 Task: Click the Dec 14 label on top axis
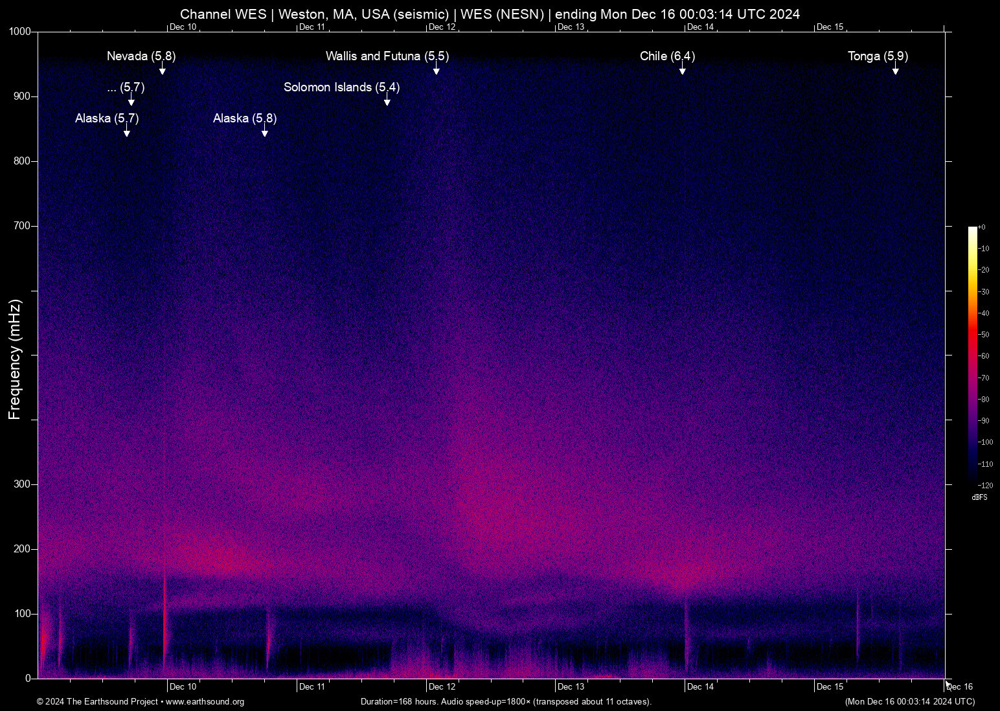(701, 27)
